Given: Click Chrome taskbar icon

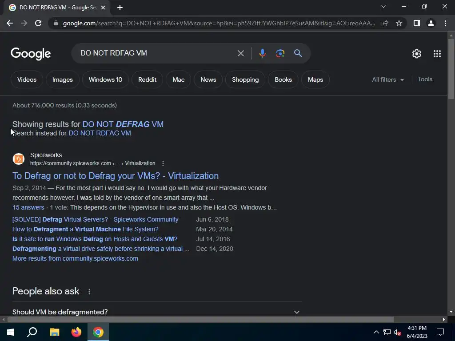Looking at the screenshot, I should point(98,332).
